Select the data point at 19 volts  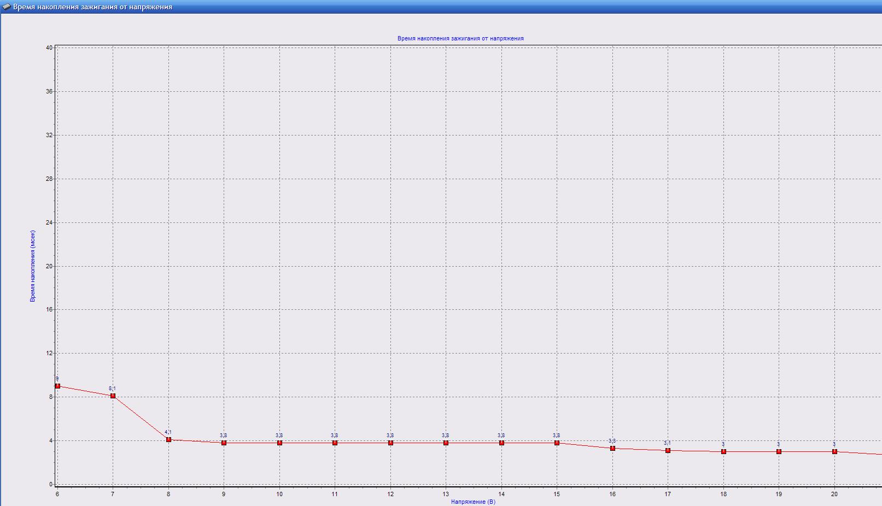779,451
